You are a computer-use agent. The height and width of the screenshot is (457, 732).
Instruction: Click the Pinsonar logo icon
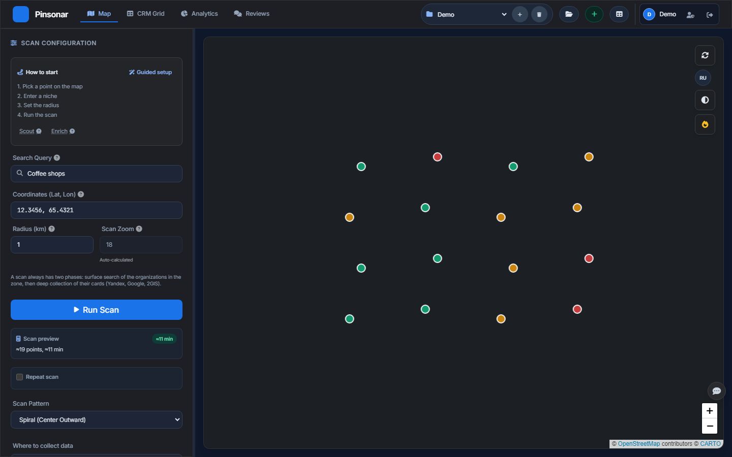click(x=21, y=14)
